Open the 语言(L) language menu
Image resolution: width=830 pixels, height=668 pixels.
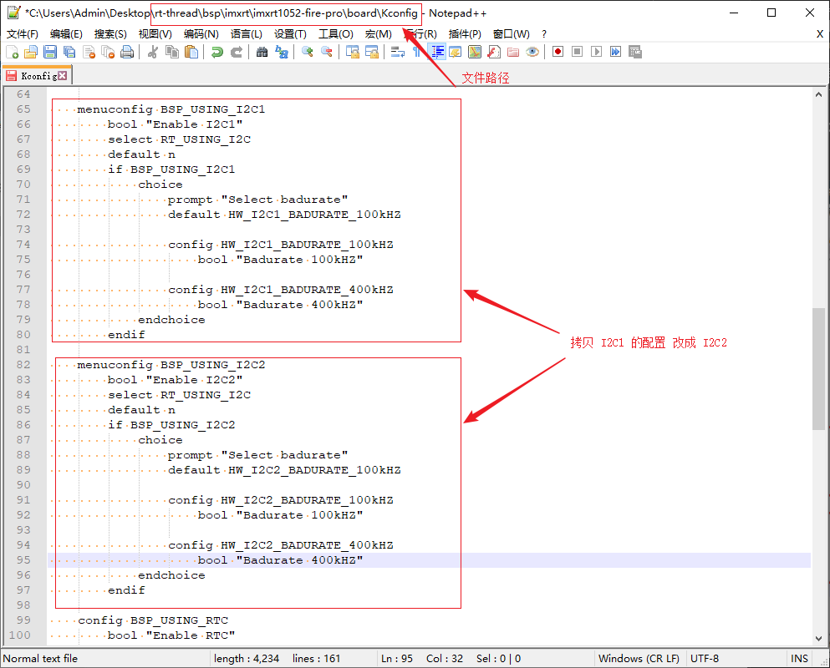click(246, 34)
